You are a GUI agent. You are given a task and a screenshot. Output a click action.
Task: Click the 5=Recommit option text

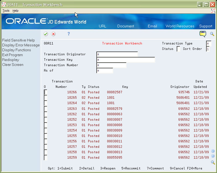131,168
